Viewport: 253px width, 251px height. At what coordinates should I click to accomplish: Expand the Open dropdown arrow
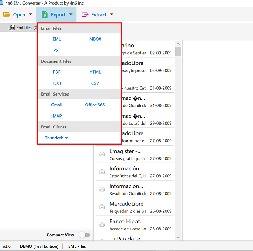click(30, 14)
